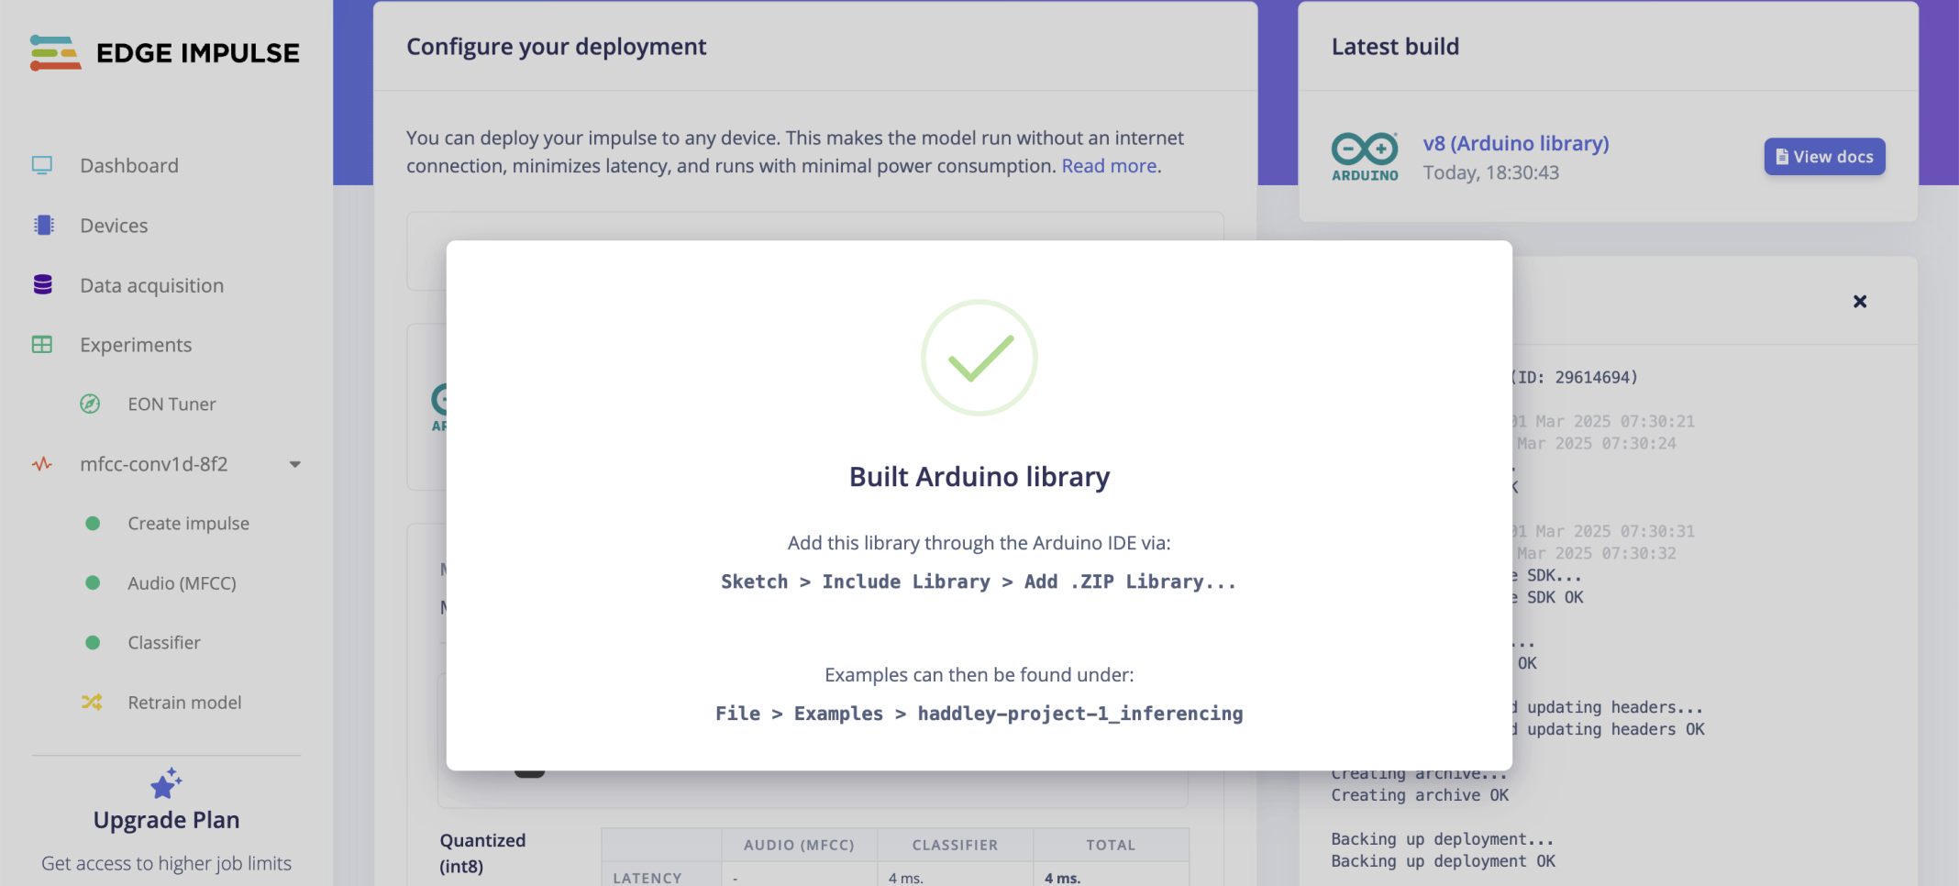Screen dimensions: 1959x886
Task: Open the Devices page
Action: click(x=114, y=226)
